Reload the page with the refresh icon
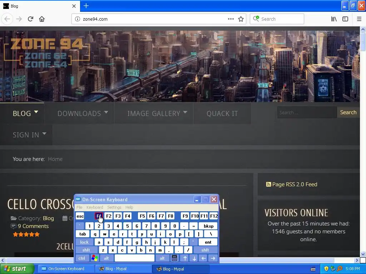366x274 pixels. 30,19
